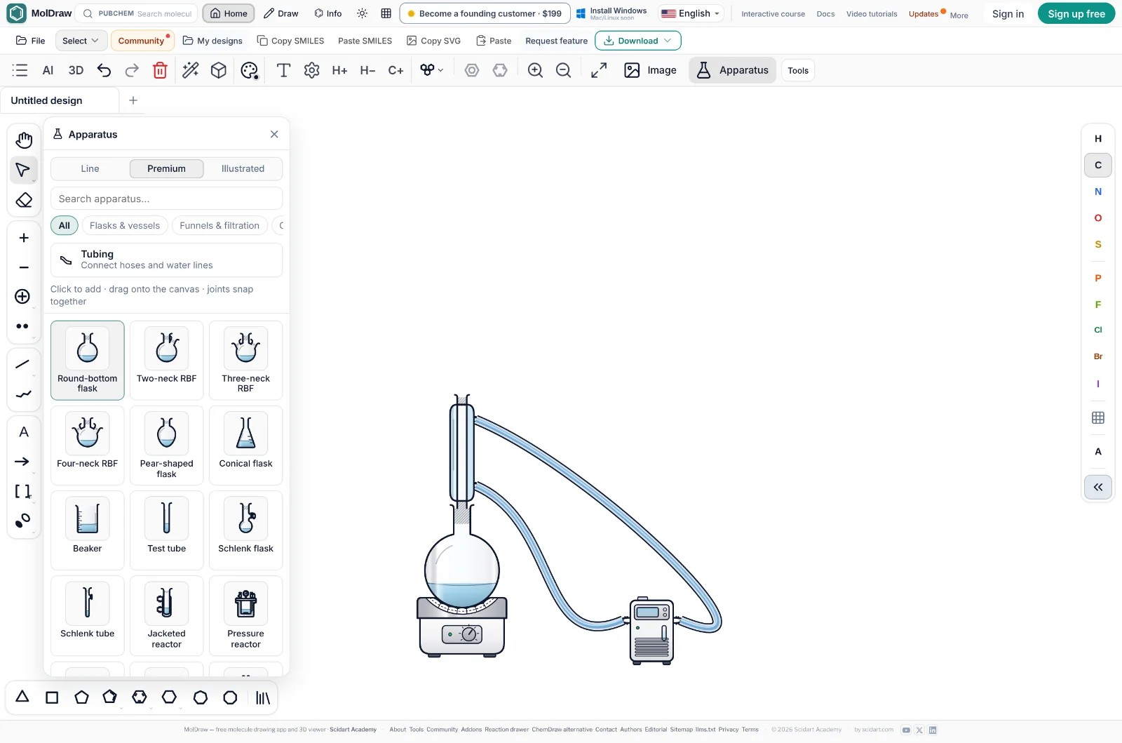Screen dimensions: 1122x743
Task: Open the Select dropdown
Action: pos(81,41)
